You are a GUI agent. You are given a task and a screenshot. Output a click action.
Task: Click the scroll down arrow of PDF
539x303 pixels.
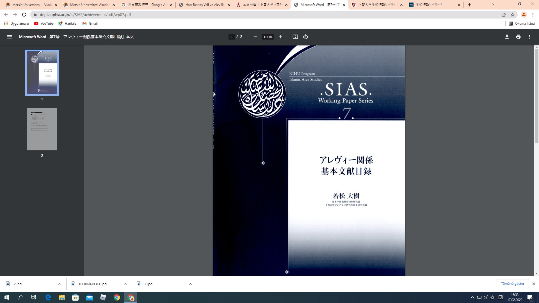point(536,273)
